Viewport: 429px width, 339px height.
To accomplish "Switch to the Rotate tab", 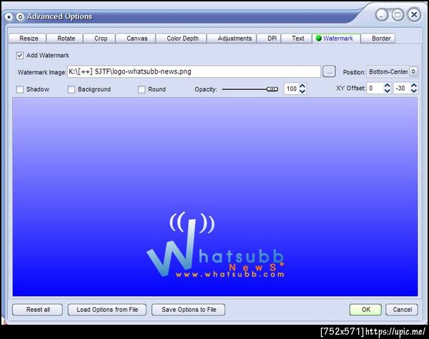I will (66, 39).
